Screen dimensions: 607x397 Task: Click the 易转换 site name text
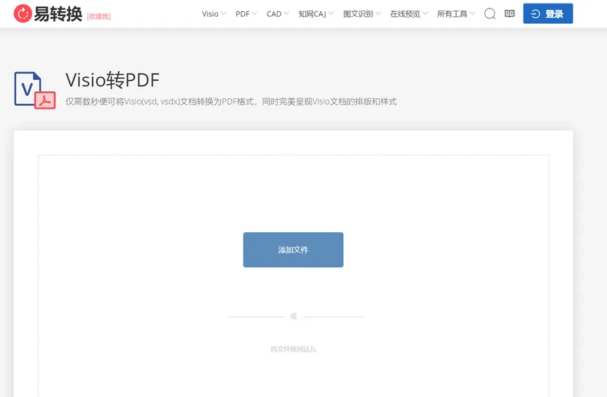58,14
